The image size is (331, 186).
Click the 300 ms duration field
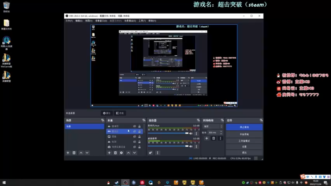pos(213,132)
